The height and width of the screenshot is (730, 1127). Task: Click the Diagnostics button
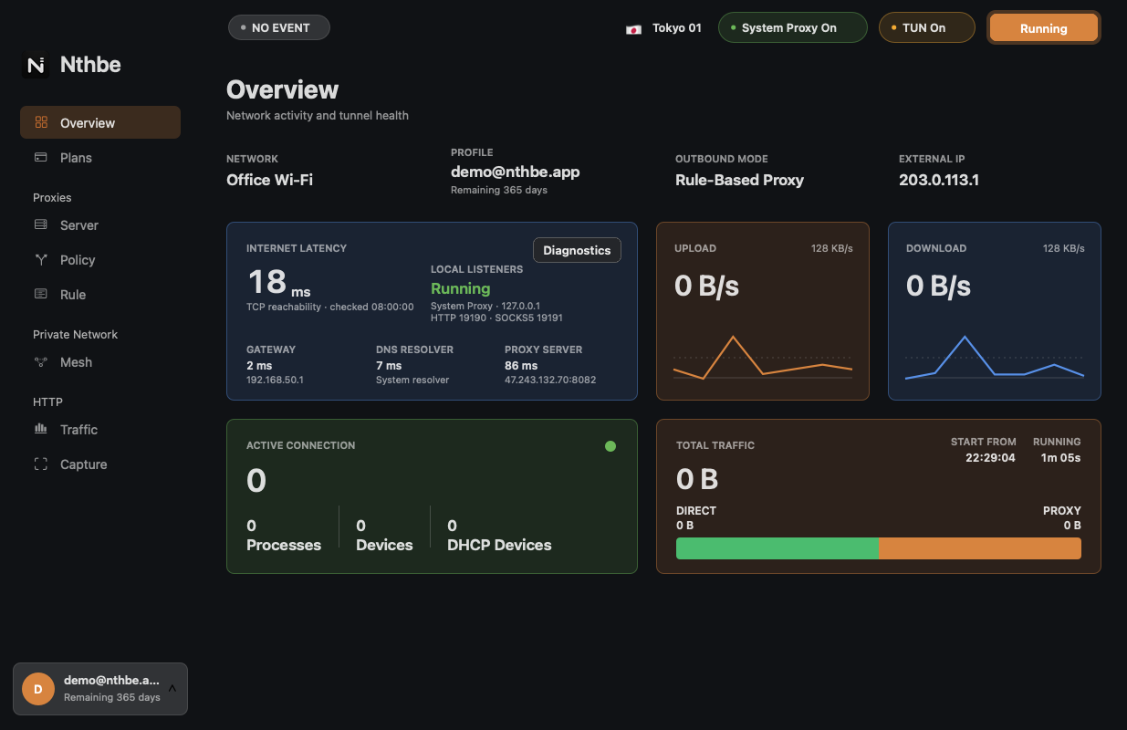click(577, 250)
